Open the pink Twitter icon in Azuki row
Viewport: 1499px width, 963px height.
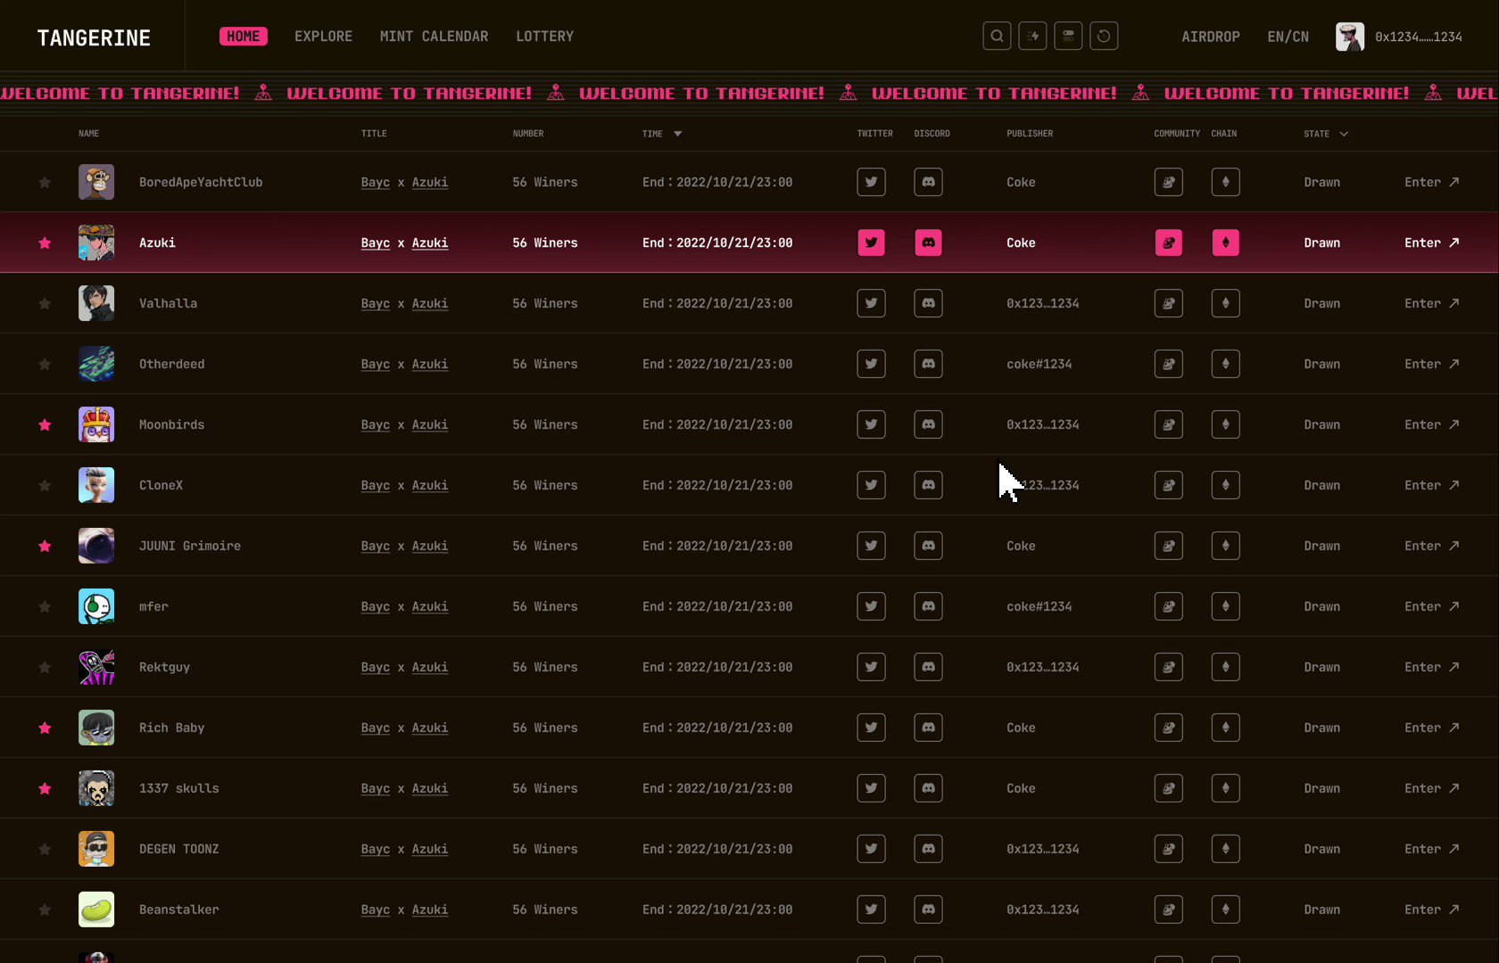[x=872, y=243]
